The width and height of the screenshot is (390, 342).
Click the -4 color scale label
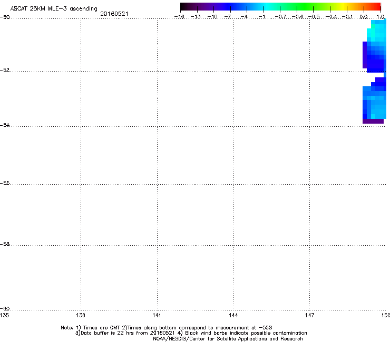[244, 17]
